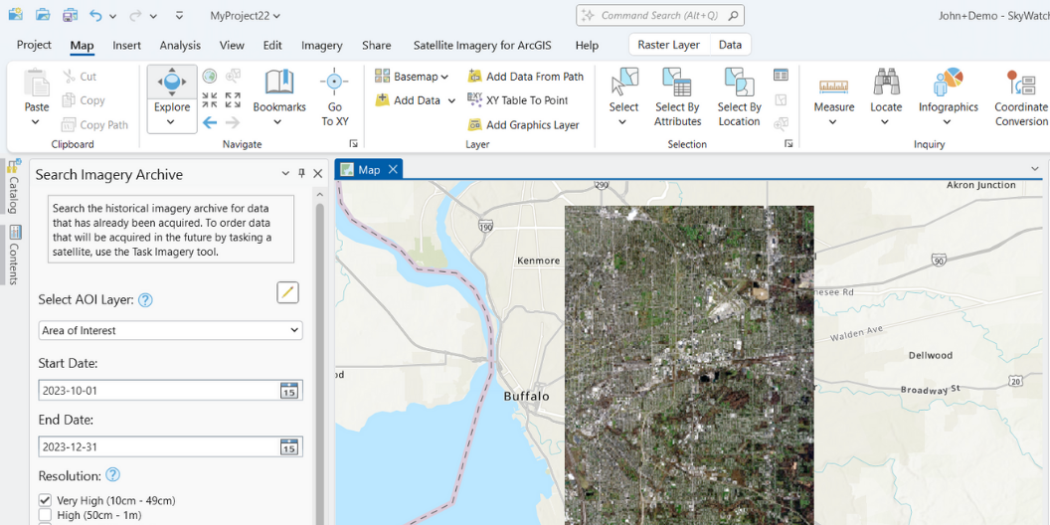The height and width of the screenshot is (525, 1050).
Task: Open the Go To XY tool
Action: 335,97
